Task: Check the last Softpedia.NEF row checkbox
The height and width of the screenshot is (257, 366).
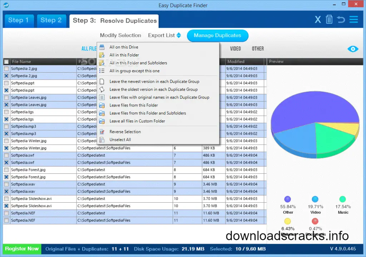Action: [6, 220]
